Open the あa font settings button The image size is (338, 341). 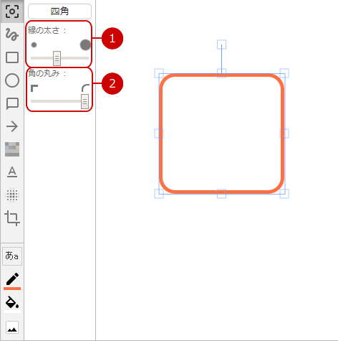12,256
